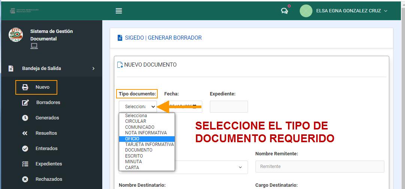Click the Expediente input field

pos(229,107)
